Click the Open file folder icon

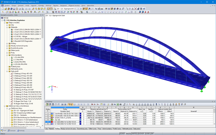pos(6,9)
